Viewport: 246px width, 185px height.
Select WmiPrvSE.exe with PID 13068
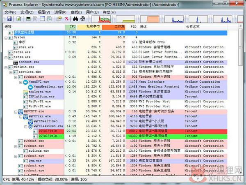[125, 102]
